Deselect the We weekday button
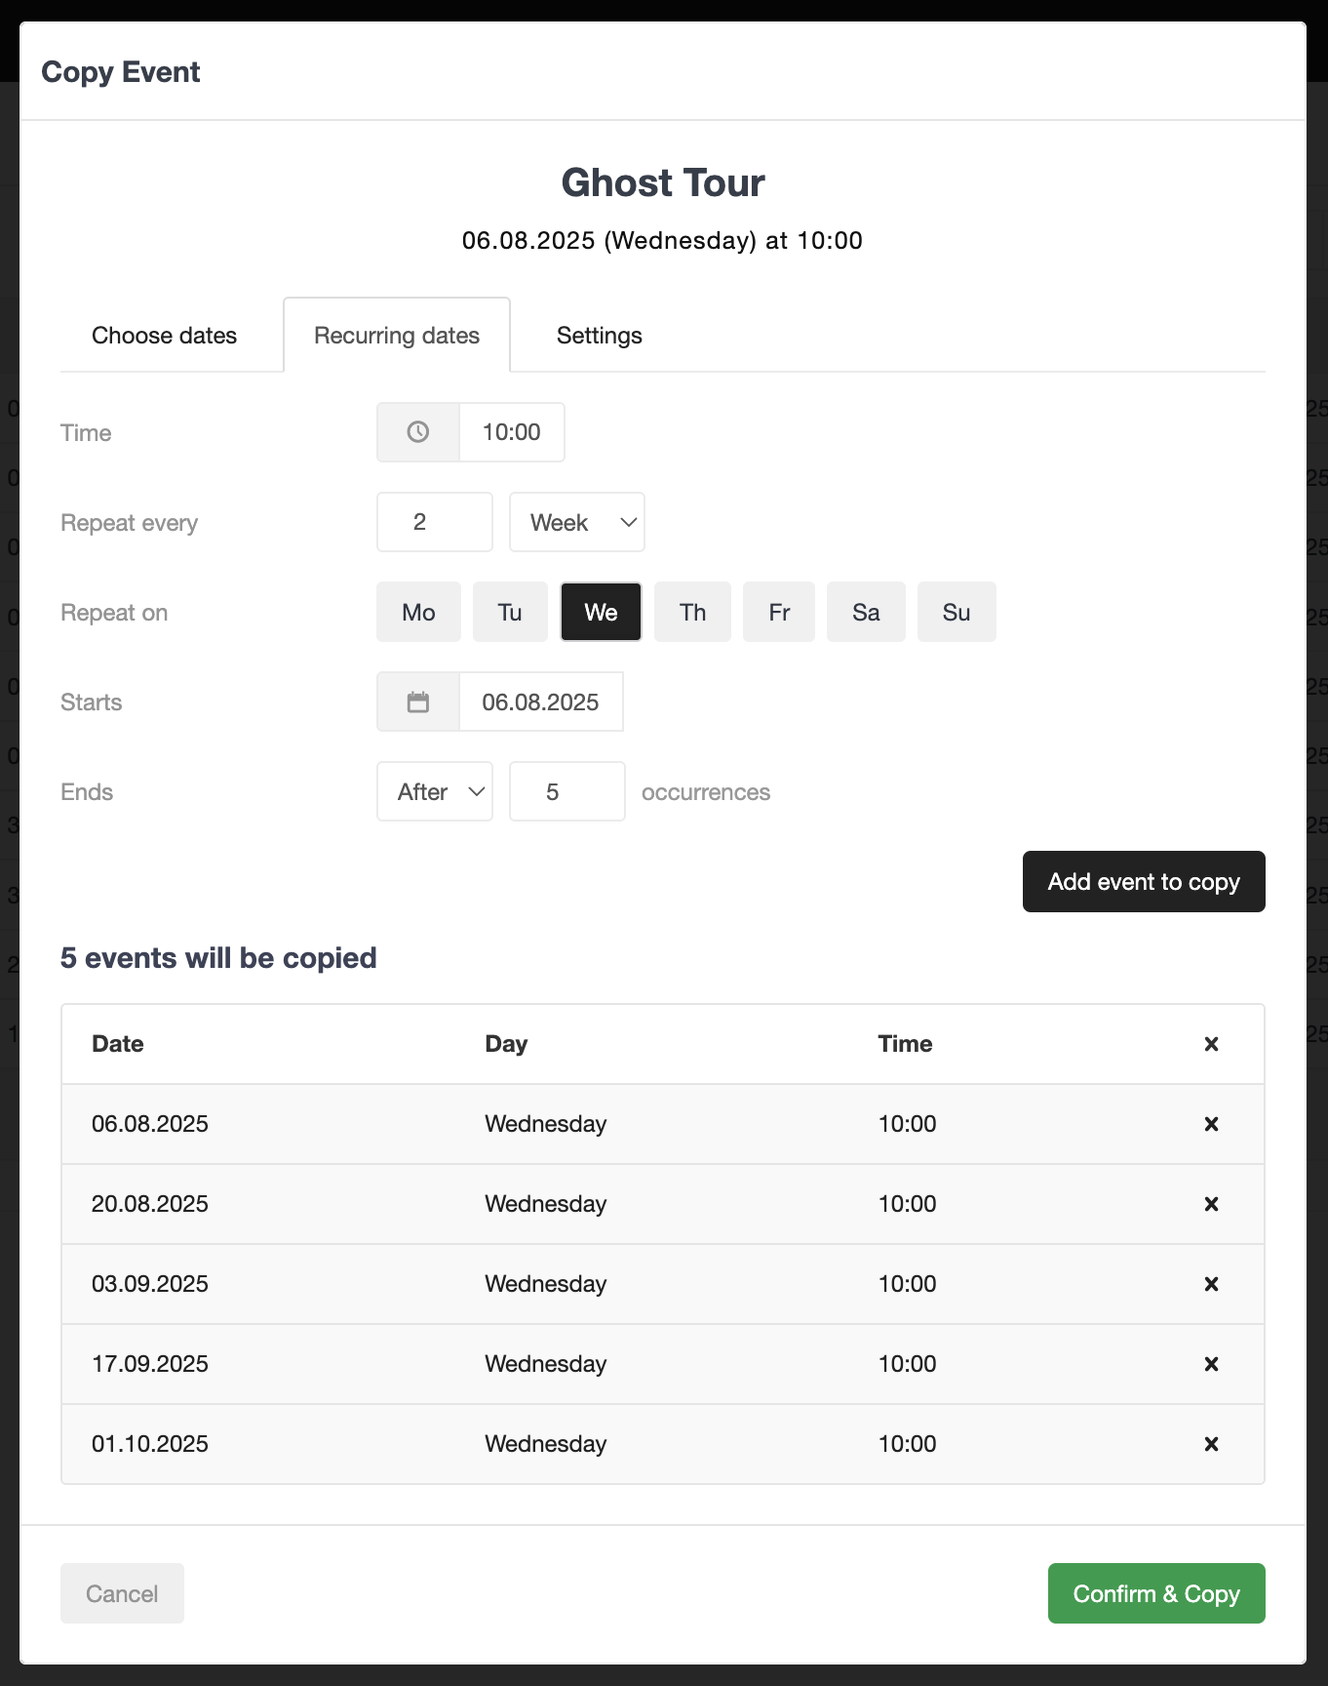The width and height of the screenshot is (1328, 1686). [x=601, y=612]
